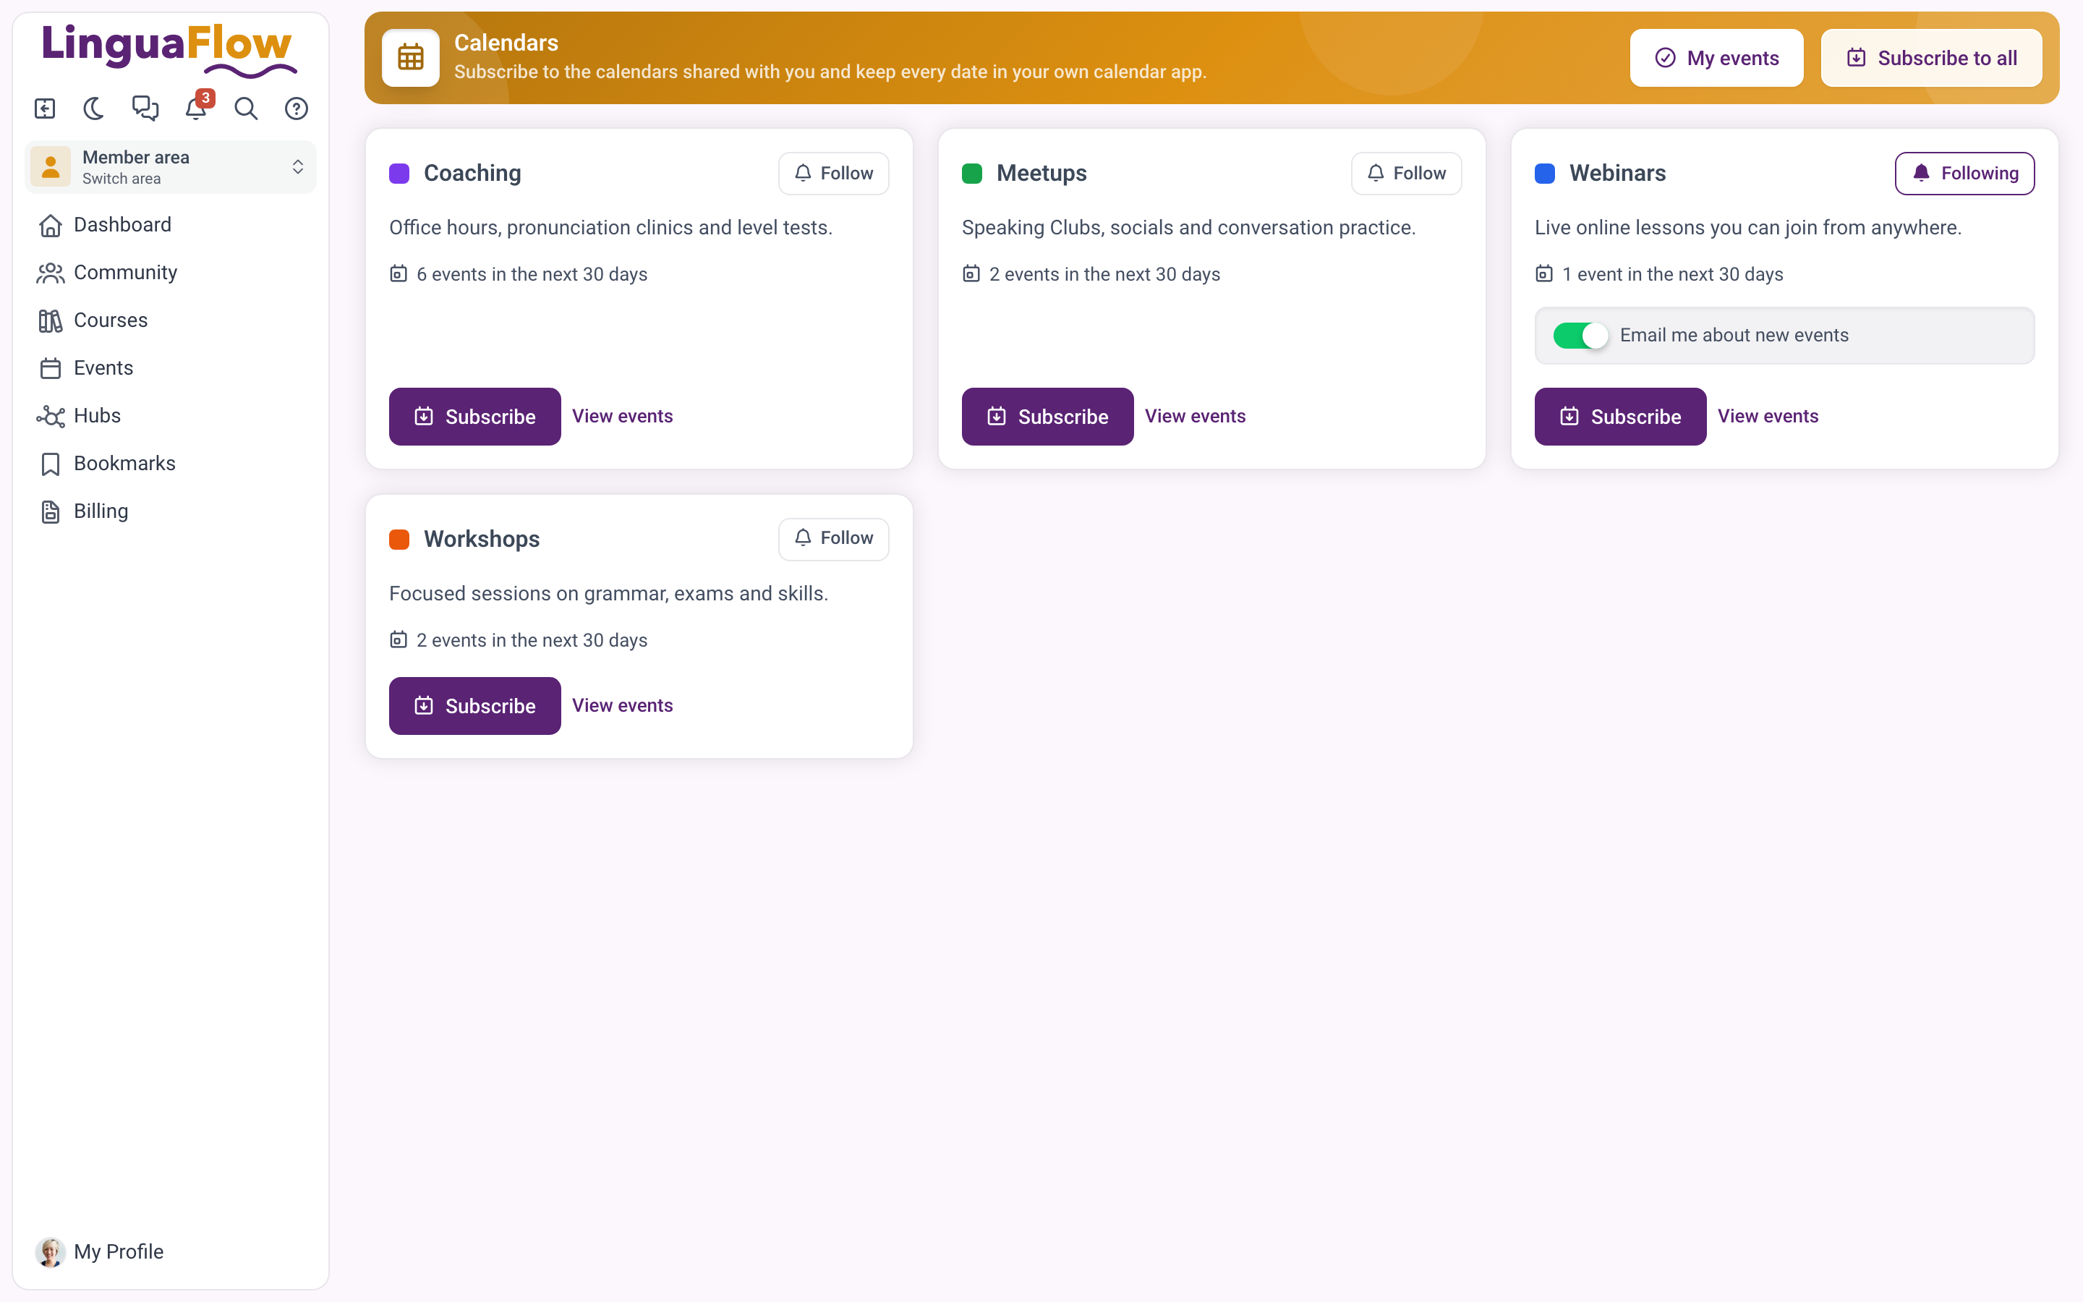This screenshot has height=1302, width=2083.
Task: Expand the Member area switcher chevron
Action: point(298,166)
